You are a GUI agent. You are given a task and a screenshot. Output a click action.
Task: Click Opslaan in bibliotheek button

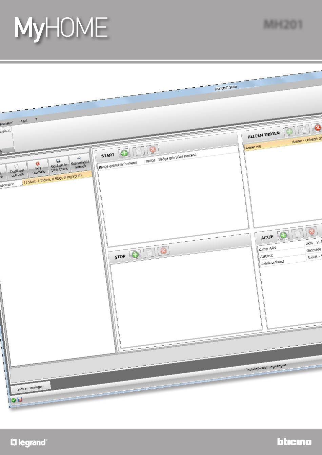59,165
